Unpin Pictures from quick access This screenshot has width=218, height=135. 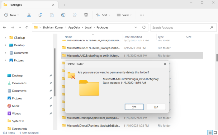pyautogui.click(x=51, y=98)
